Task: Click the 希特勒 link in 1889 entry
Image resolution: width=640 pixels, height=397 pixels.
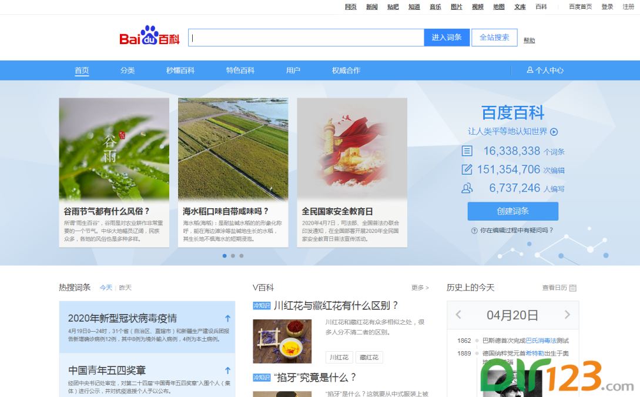Action: (535, 353)
